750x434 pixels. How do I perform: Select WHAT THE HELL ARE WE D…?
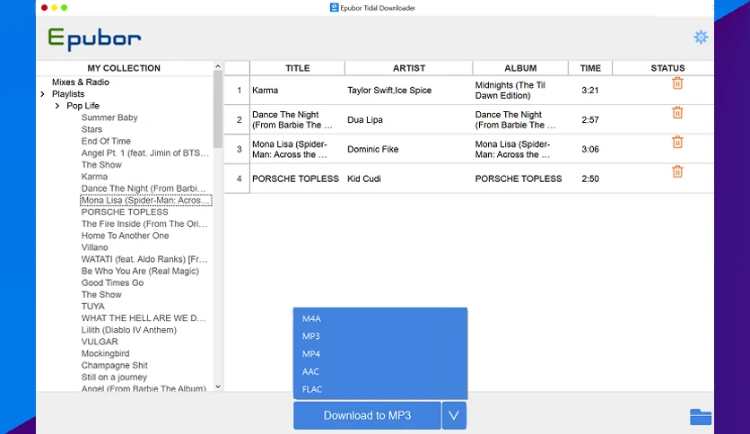[144, 318]
